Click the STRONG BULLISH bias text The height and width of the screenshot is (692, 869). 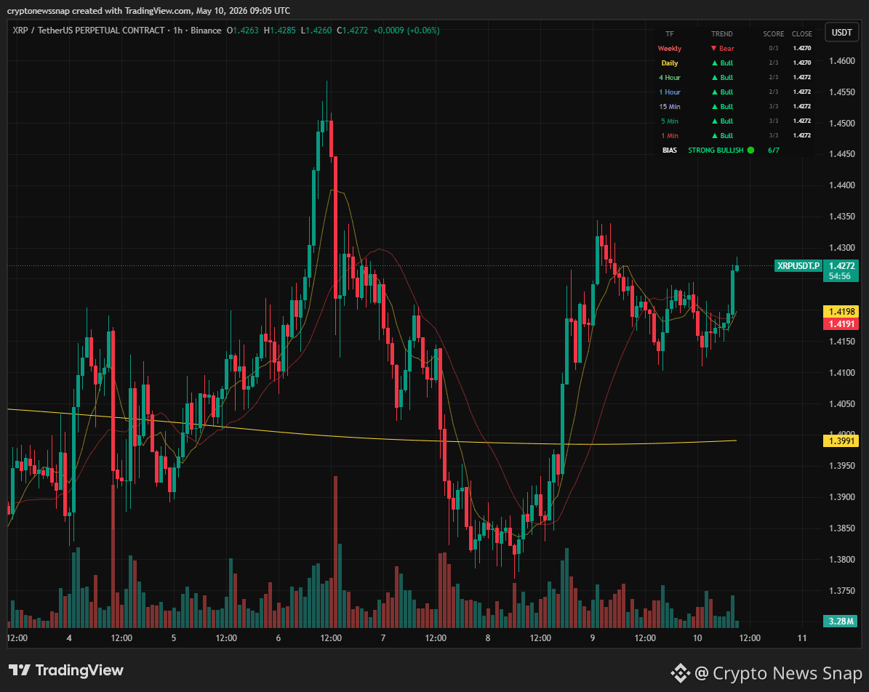point(716,150)
